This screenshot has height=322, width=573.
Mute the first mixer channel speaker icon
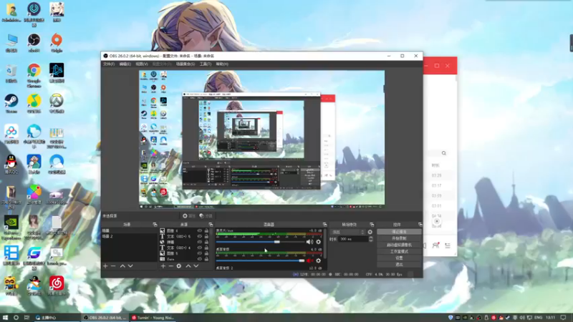(309, 242)
